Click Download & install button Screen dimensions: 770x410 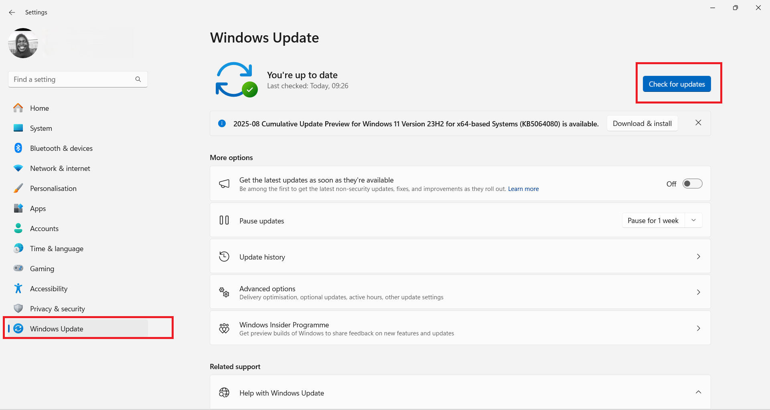click(x=642, y=124)
